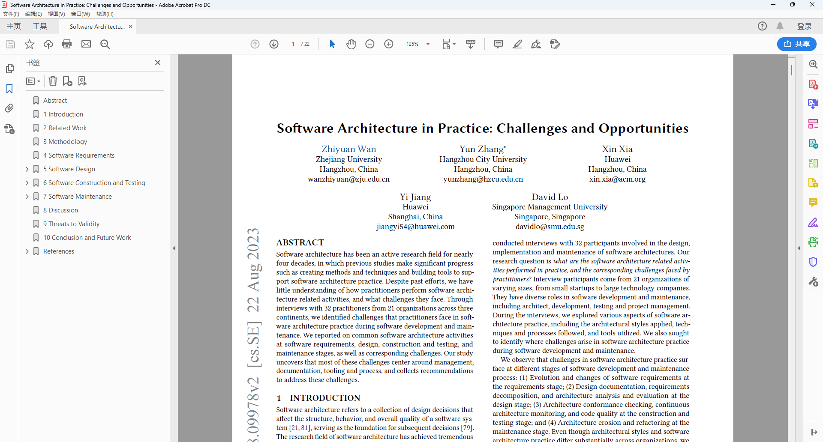The width and height of the screenshot is (823, 442).
Task: Open Fill and Sign tool in right pane
Action: (813, 222)
